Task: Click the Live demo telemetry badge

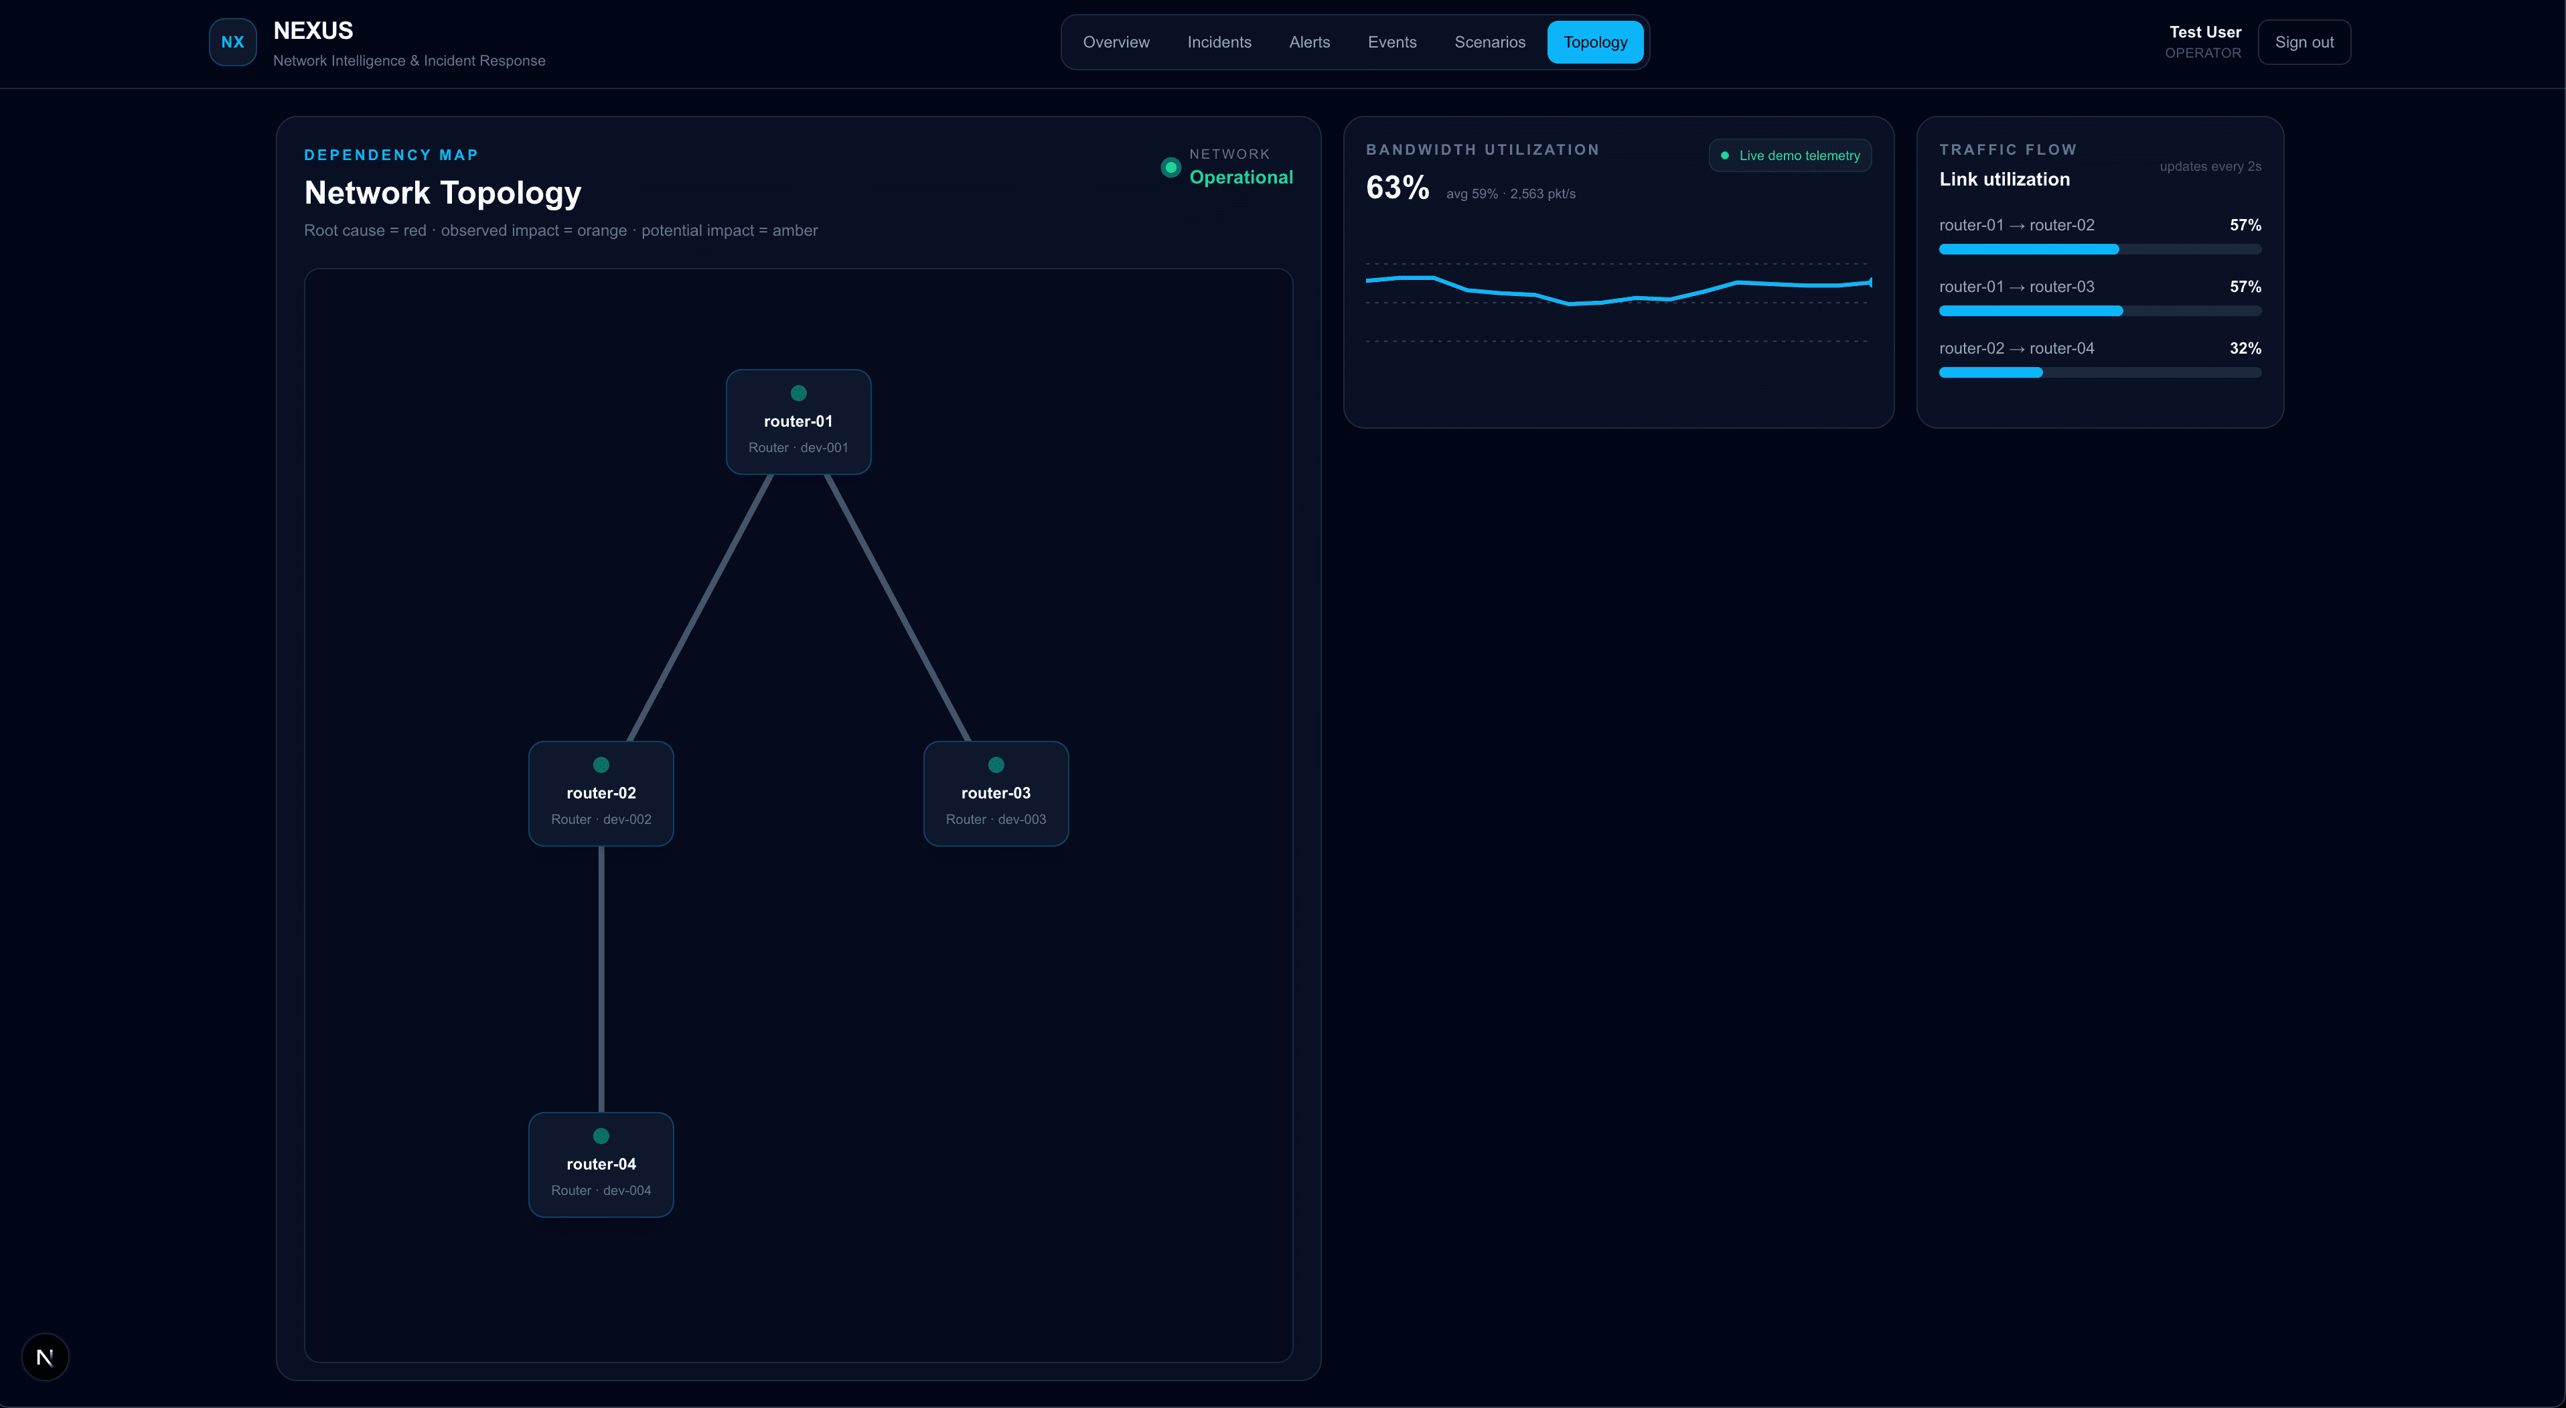Action: point(1790,155)
